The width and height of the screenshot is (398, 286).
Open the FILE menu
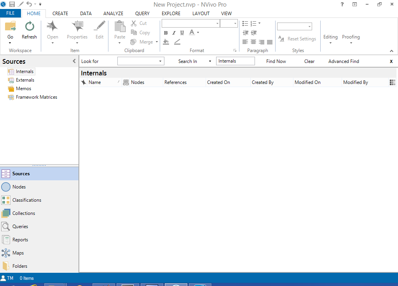click(10, 14)
